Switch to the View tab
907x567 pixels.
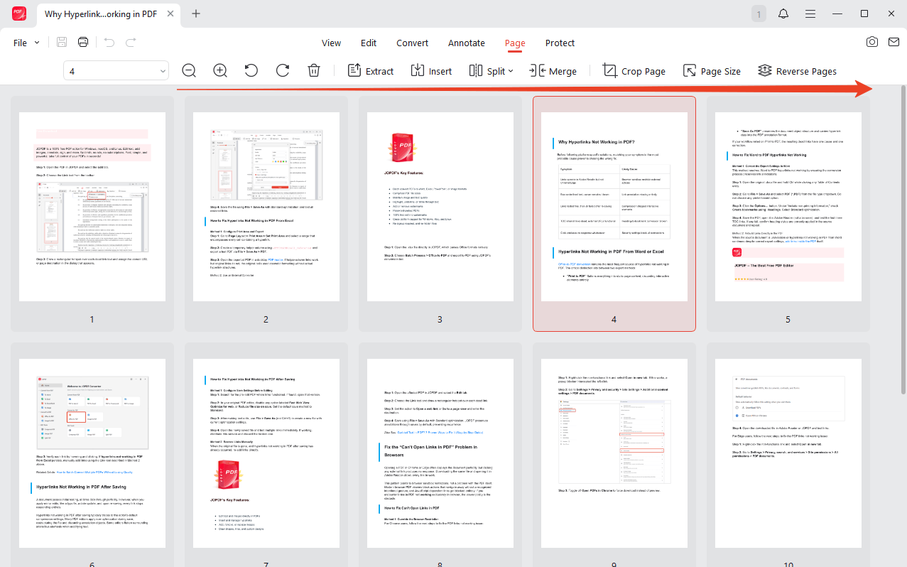point(332,43)
